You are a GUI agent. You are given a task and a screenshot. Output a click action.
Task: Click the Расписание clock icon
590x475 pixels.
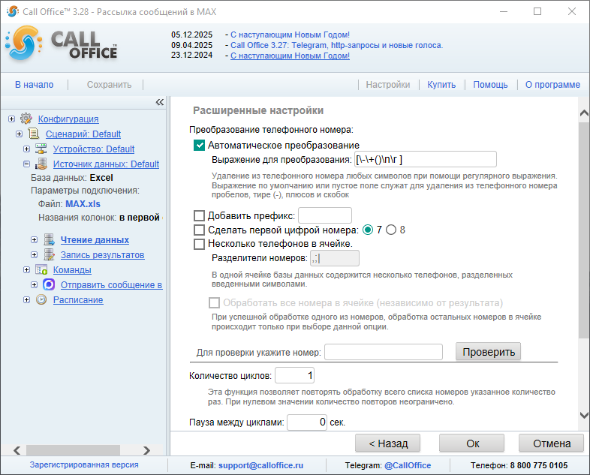click(41, 300)
